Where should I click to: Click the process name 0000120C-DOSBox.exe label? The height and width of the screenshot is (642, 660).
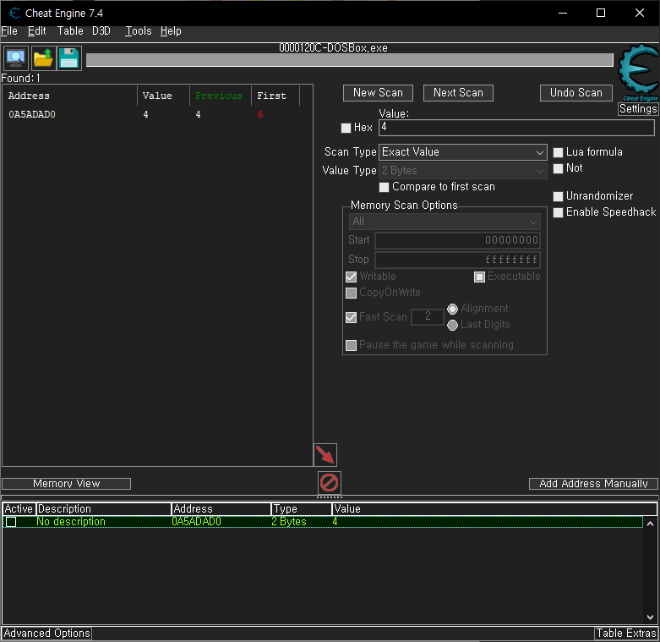coord(333,48)
